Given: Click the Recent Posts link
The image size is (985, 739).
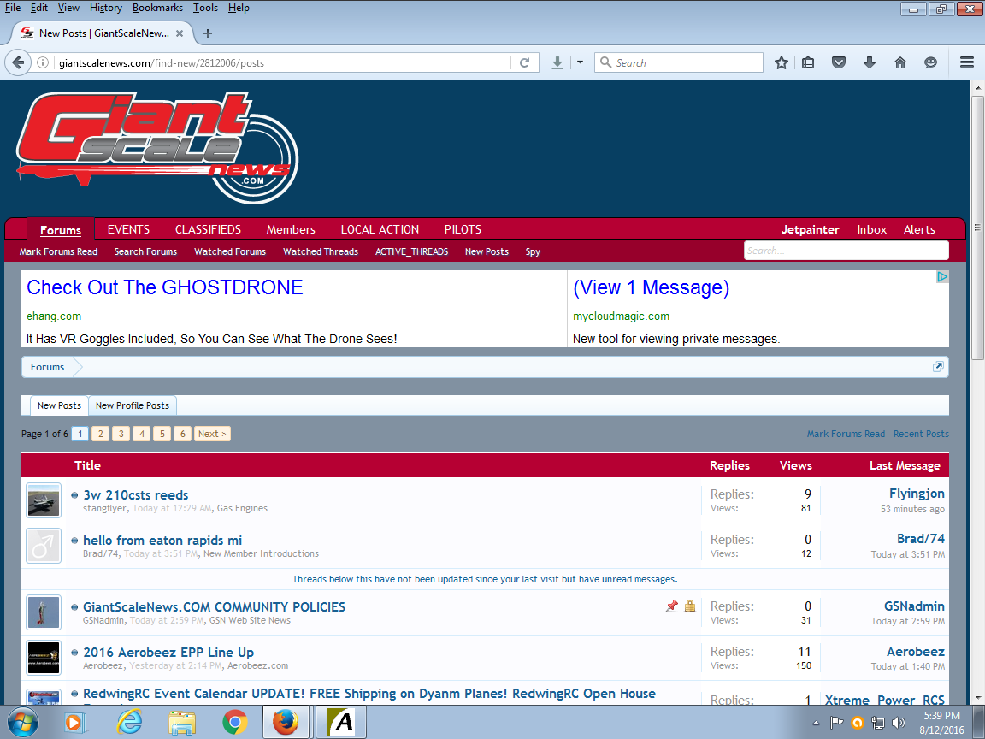Looking at the screenshot, I should [x=921, y=434].
